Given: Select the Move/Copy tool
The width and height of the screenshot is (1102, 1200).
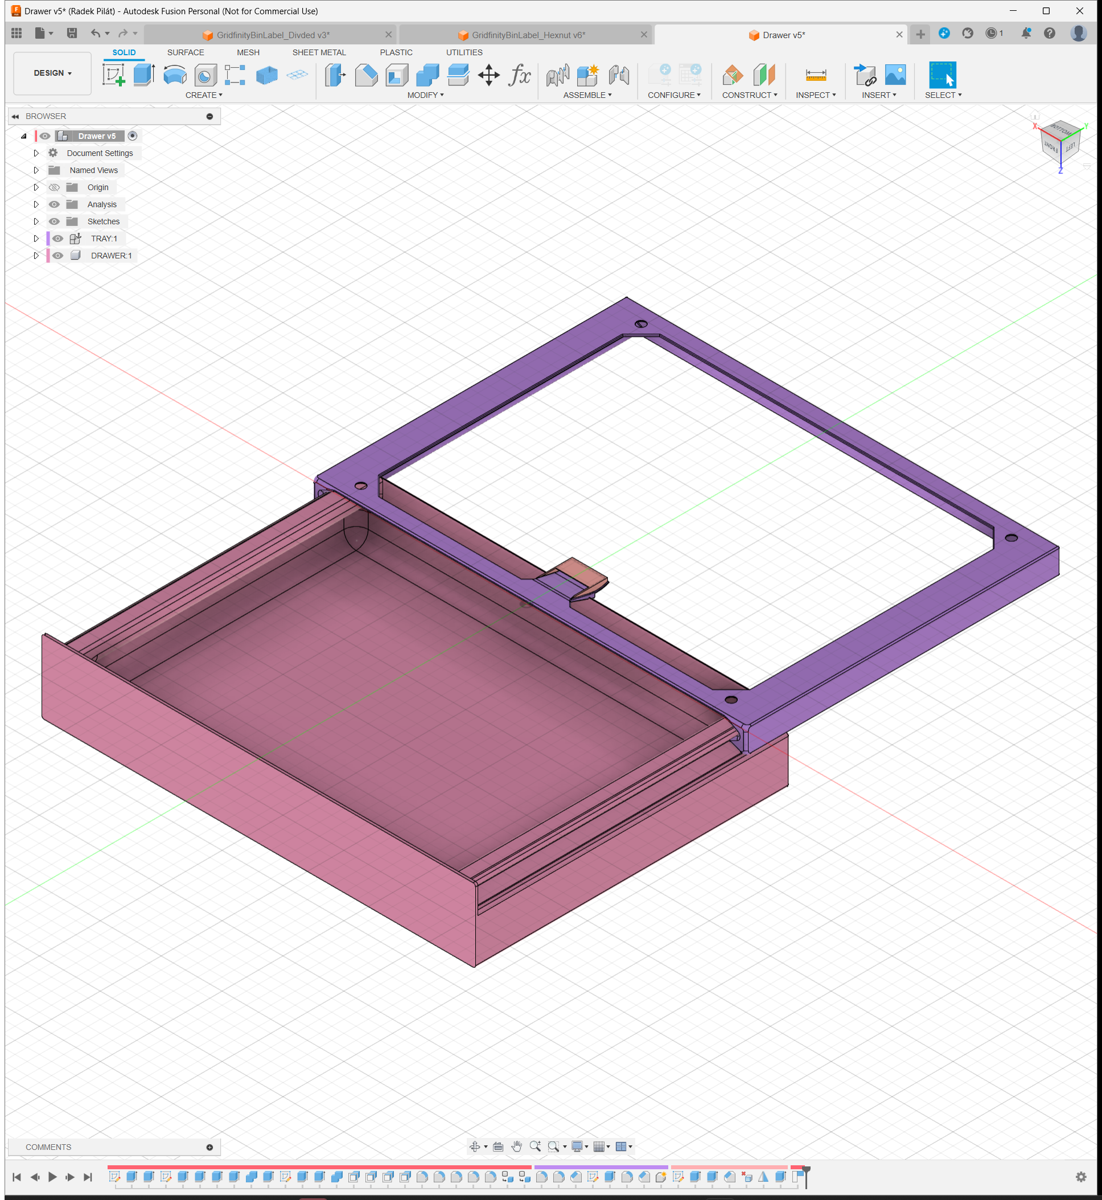Looking at the screenshot, I should click(489, 75).
